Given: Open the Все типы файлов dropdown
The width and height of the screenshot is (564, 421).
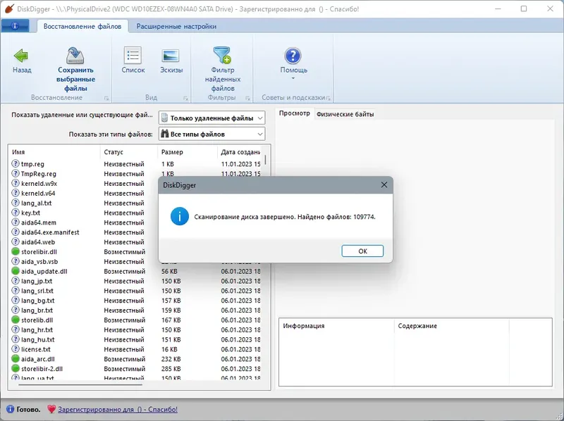Looking at the screenshot, I should (210, 133).
